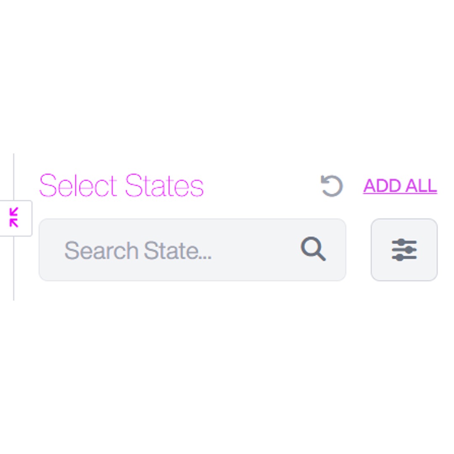Minimize the Select States sidebar
The height and width of the screenshot is (454, 454).
[x=15, y=218]
